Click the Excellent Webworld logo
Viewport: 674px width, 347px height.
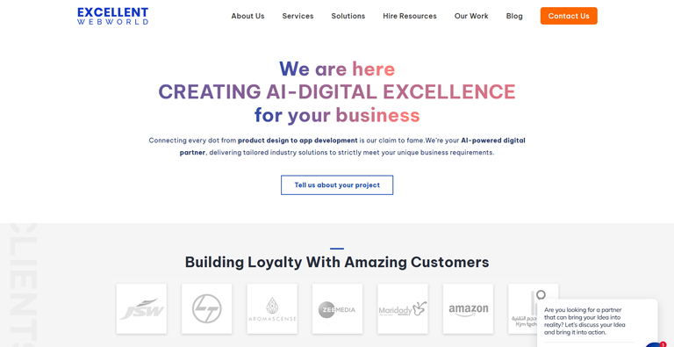click(112, 16)
